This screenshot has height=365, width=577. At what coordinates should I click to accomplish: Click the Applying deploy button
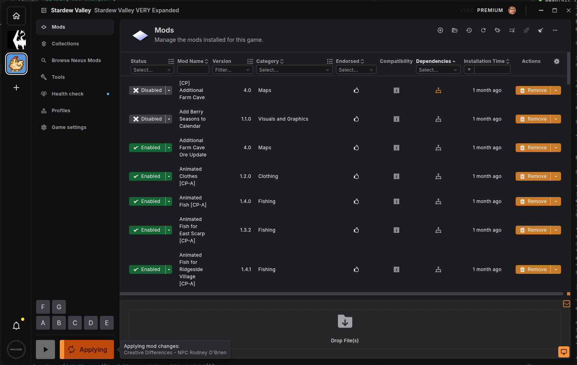[87, 349]
